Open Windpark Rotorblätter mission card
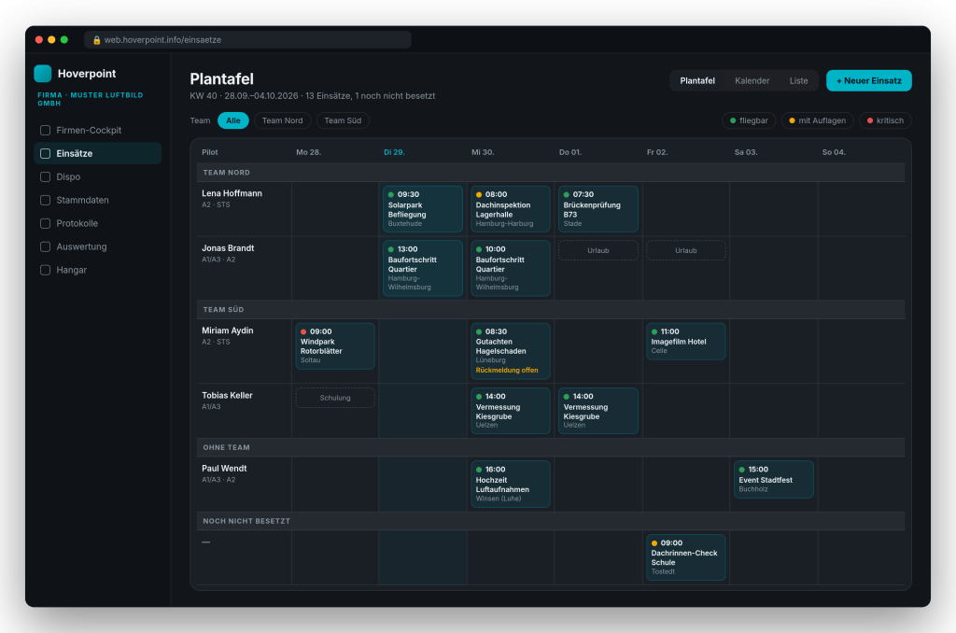This screenshot has width=956, height=633. (x=335, y=345)
